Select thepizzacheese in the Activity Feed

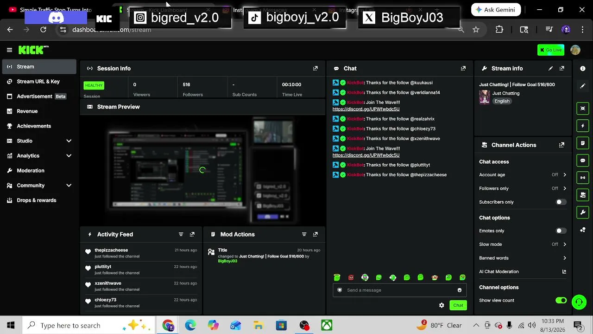[x=111, y=250]
